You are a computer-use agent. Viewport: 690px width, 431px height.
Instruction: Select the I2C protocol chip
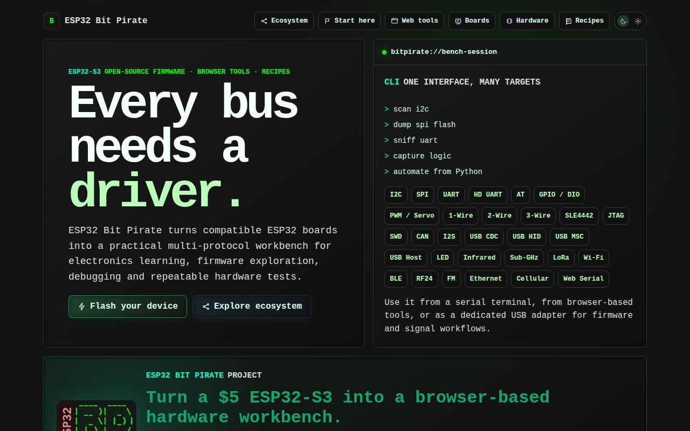[396, 195]
